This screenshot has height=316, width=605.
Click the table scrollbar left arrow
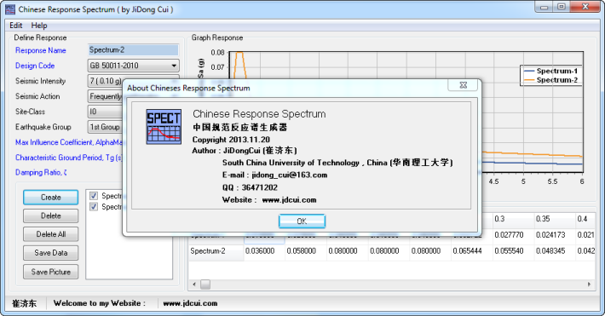(x=194, y=284)
